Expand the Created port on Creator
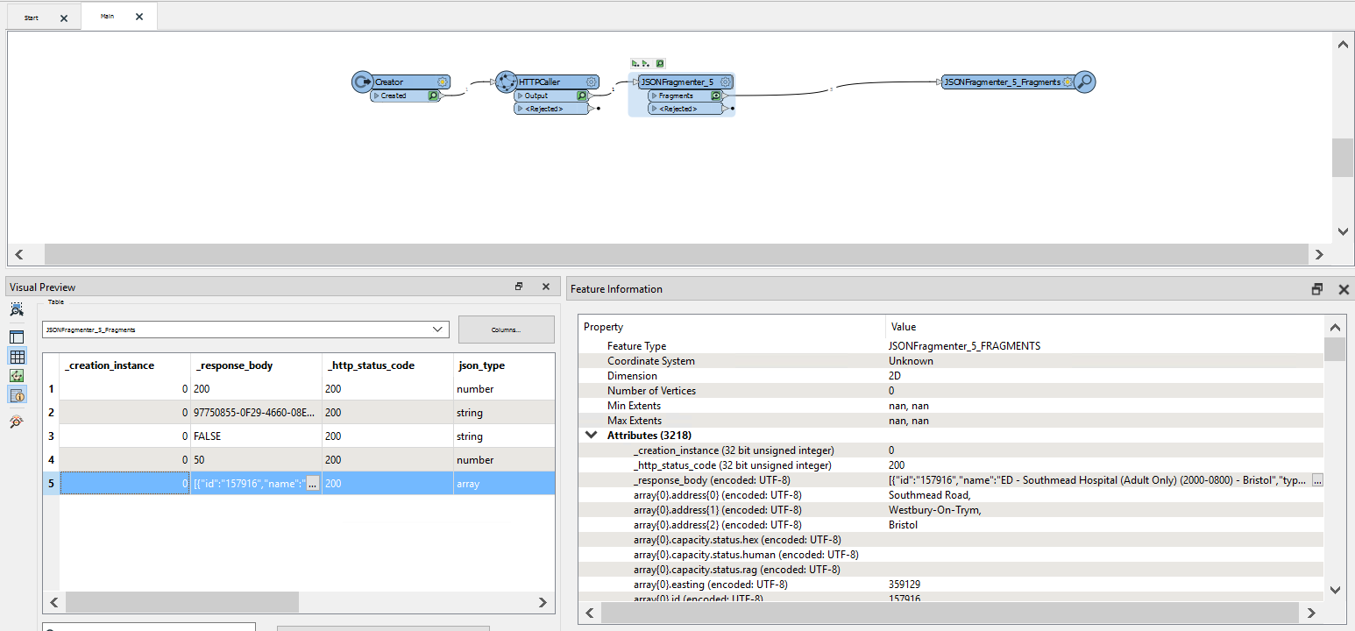 pos(376,96)
